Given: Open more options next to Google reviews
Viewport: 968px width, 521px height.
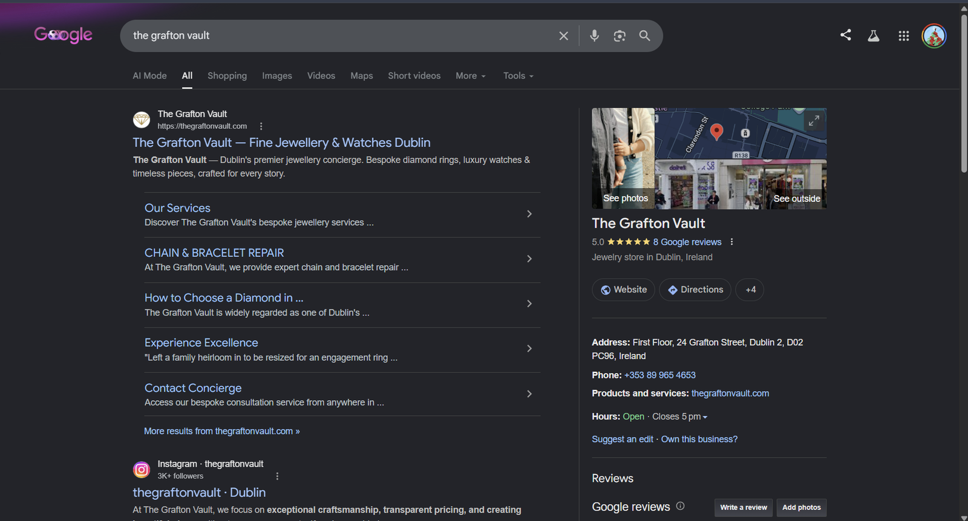Looking at the screenshot, I should 731,242.
